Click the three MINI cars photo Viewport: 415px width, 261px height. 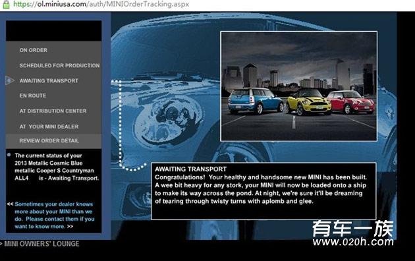299,86
